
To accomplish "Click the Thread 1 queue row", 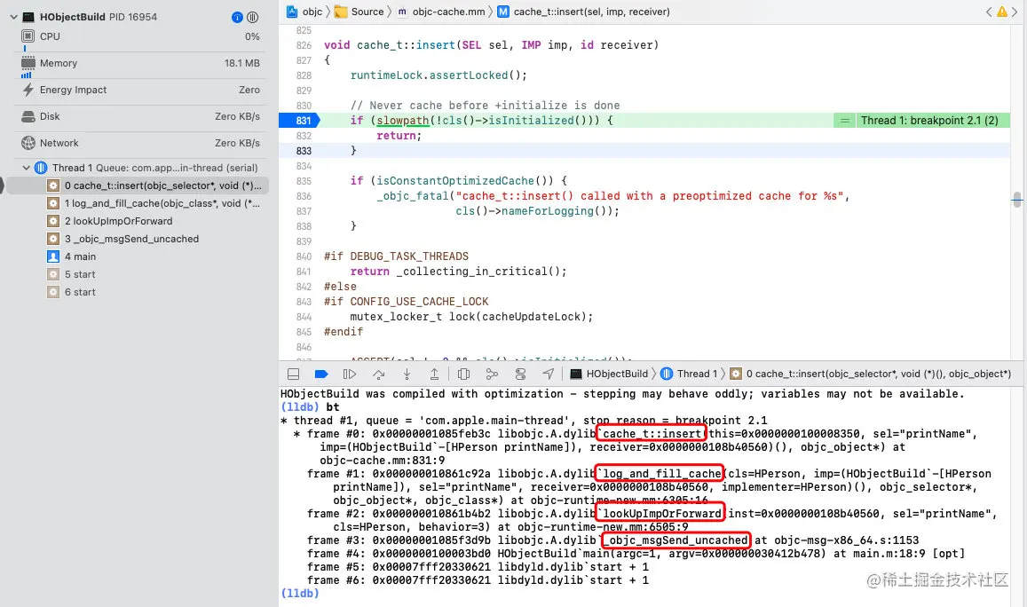I will 140,168.
